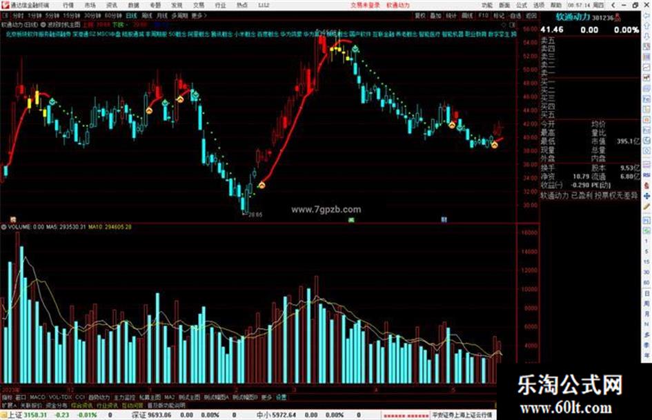Click the info marker icon at chart bottom-left
Image resolution: width=652 pixels, height=420 pixels.
click(13, 219)
